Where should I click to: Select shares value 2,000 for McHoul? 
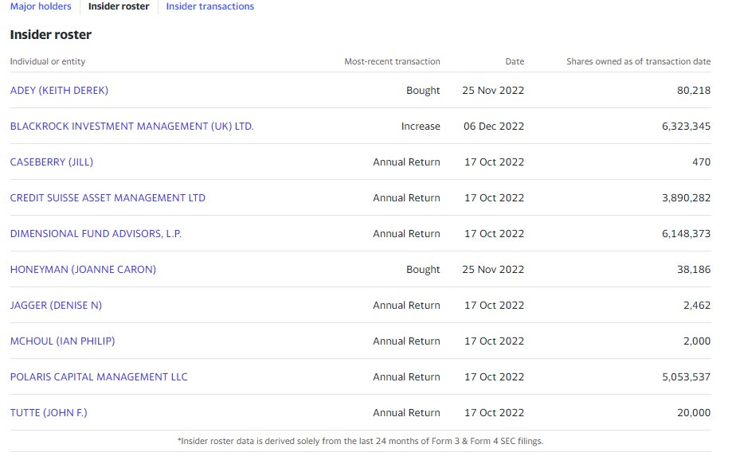point(696,341)
